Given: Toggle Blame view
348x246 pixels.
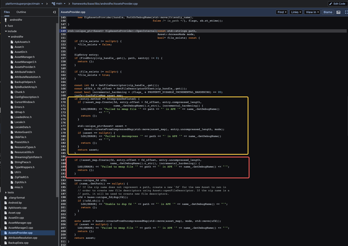Looking at the screenshot, I should [328, 12].
